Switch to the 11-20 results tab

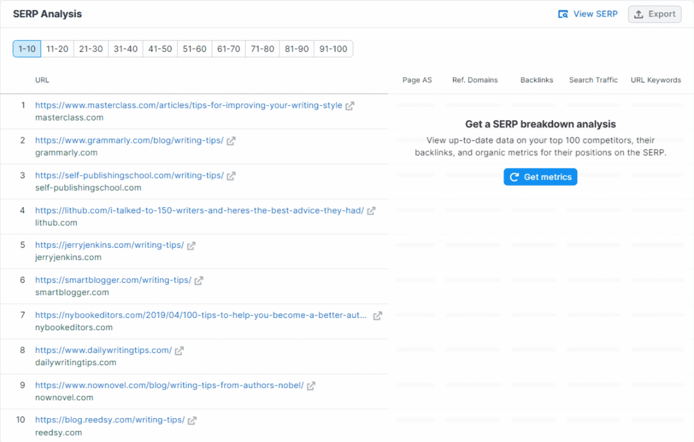pos(57,49)
